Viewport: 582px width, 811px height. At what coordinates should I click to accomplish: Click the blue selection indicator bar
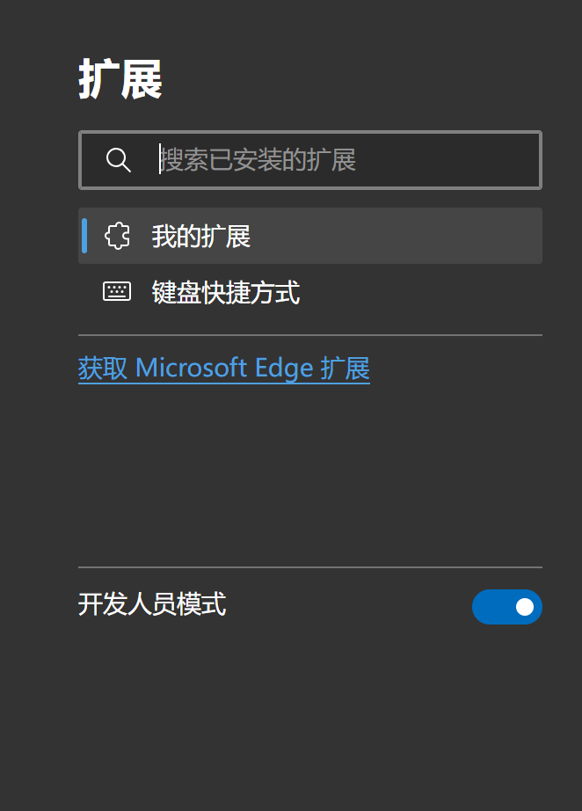(84, 236)
